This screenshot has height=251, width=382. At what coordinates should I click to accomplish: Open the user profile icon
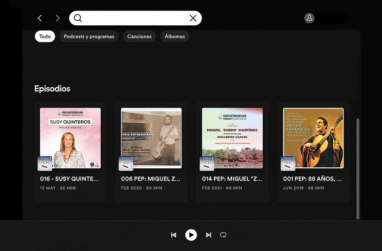pyautogui.click(x=309, y=18)
